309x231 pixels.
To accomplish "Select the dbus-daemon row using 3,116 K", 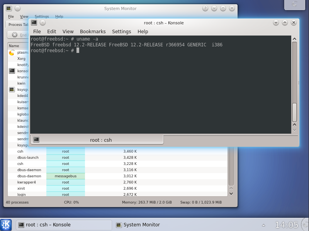I will tap(117, 170).
